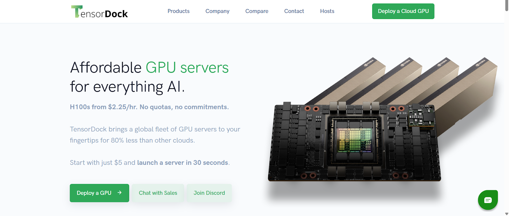This screenshot has height=216, width=509.
Task: Click the Join Discord button
Action: pyautogui.click(x=209, y=193)
